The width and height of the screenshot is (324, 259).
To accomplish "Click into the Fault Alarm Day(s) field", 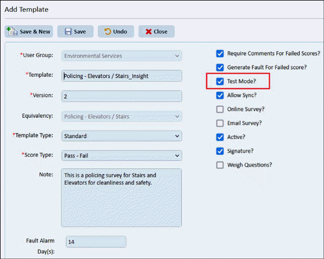I will 96,242.
